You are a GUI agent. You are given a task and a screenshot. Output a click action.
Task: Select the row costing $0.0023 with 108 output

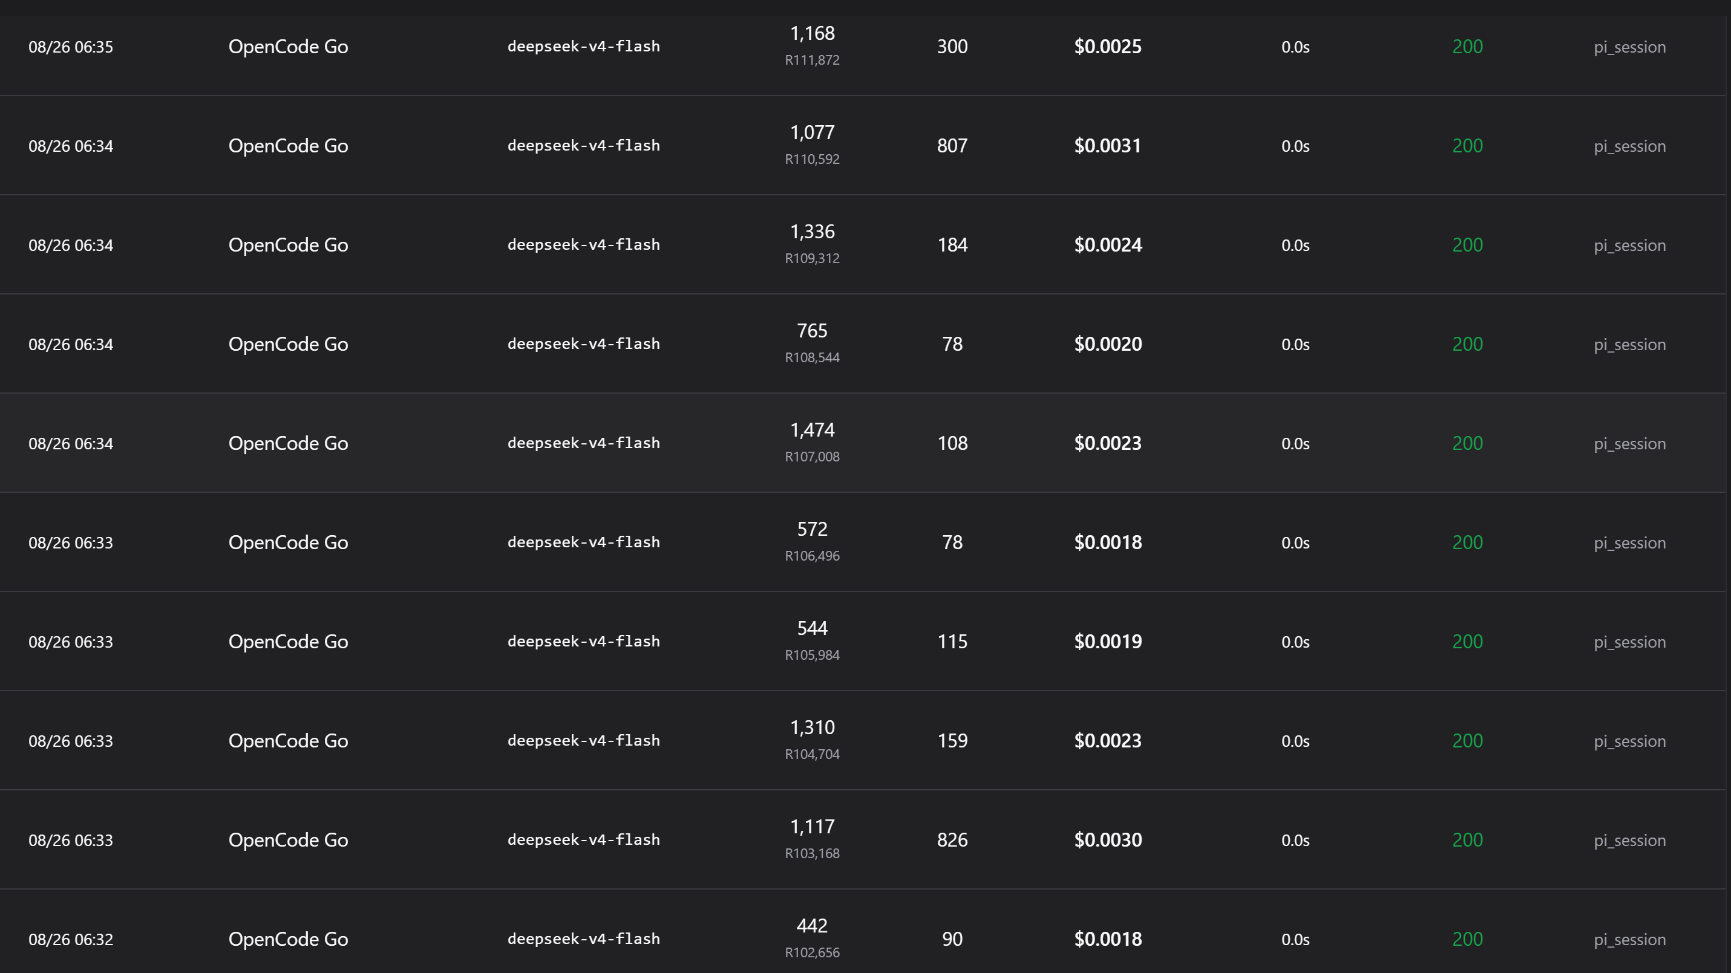tap(863, 443)
